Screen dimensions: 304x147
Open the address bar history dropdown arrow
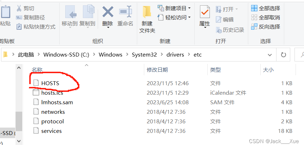click(x=269, y=55)
